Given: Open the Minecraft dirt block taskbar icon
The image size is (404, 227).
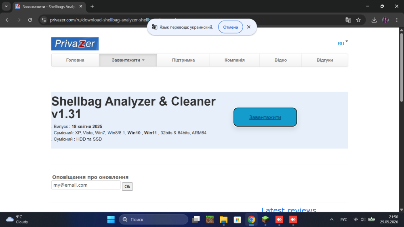Looking at the screenshot, I should [x=210, y=220].
